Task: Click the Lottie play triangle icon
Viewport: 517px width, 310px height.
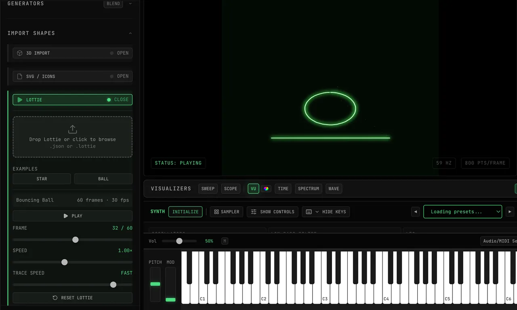Action: (x=20, y=100)
